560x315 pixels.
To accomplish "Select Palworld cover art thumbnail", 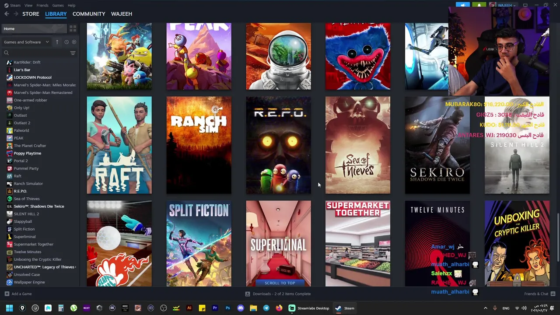I will pos(119,56).
